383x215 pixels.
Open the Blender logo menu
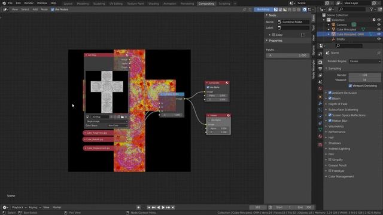click(4, 3)
